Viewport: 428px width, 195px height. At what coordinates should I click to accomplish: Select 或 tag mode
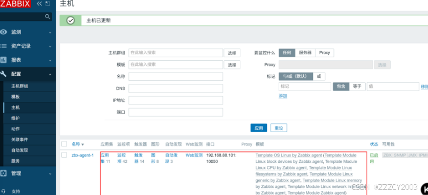319,76
